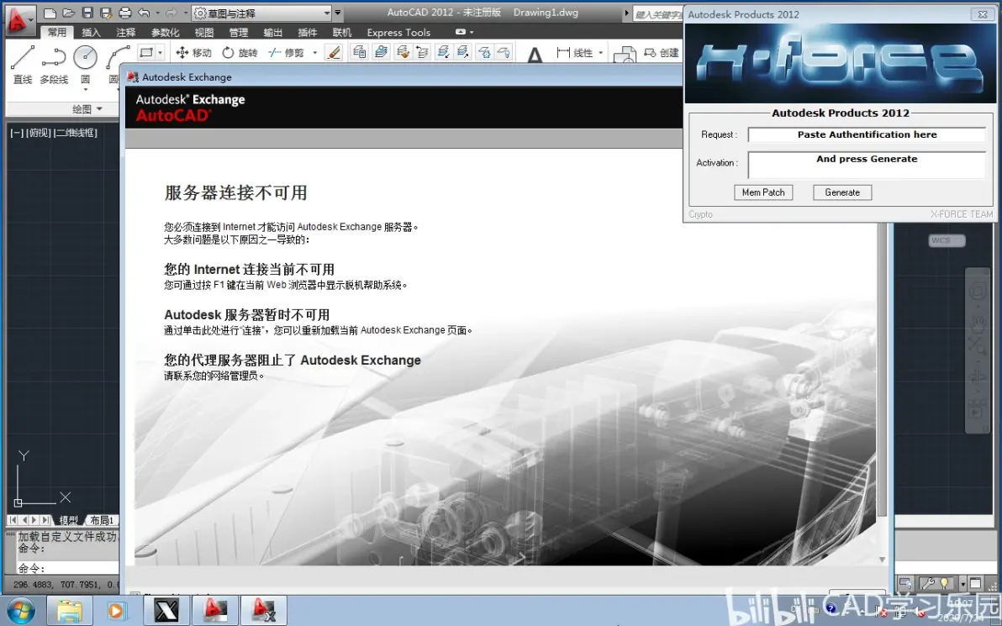Click the Activation output field
Image resolution: width=1002 pixels, height=626 pixels.
pyautogui.click(x=867, y=164)
